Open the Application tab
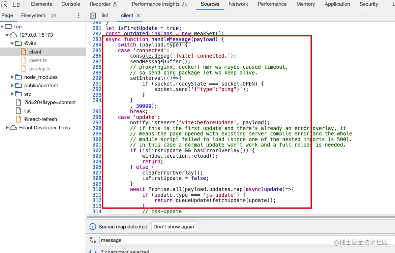 point(337,4)
